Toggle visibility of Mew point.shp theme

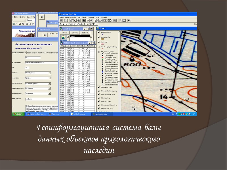98,32
